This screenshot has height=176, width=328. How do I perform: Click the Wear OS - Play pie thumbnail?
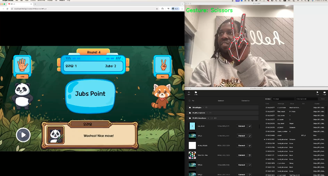click(192, 155)
